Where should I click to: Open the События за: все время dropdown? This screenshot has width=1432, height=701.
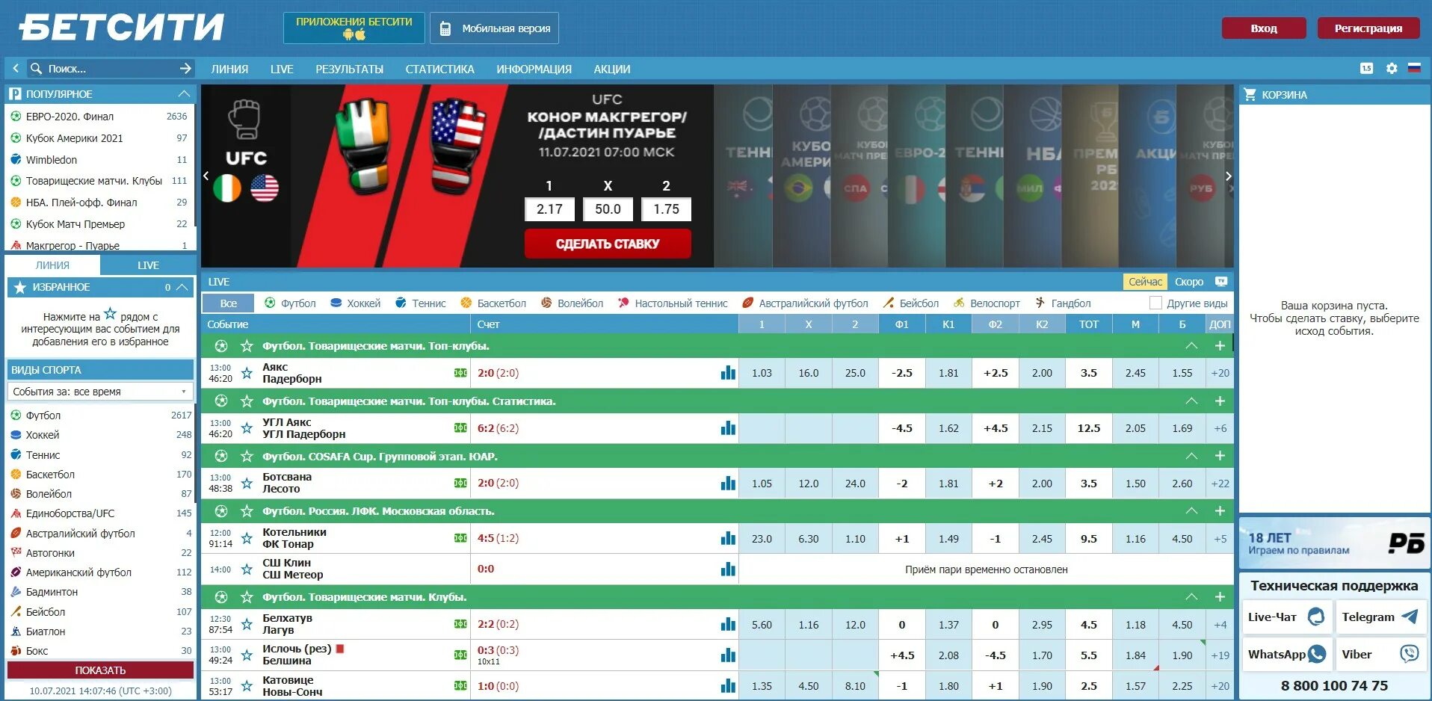click(100, 392)
